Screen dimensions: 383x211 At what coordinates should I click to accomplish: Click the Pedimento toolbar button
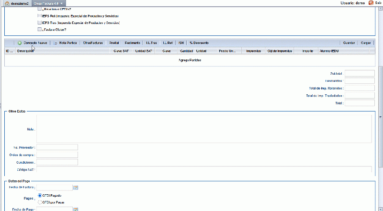coord(133,43)
